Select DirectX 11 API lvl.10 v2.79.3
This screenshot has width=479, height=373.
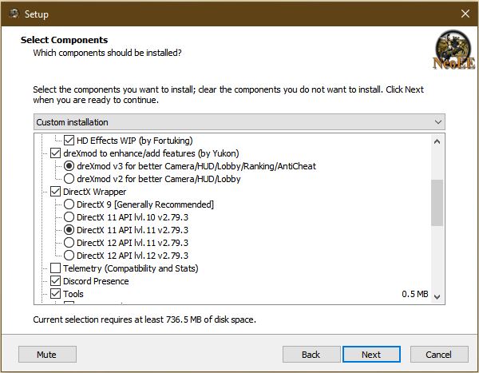click(69, 217)
